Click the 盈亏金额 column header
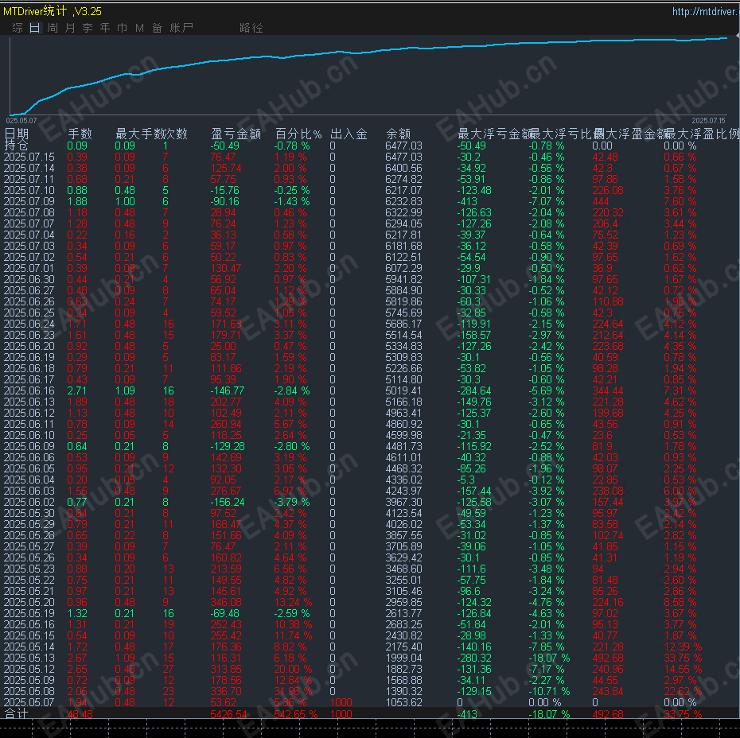Screen dimensions: 740x738 click(x=236, y=134)
